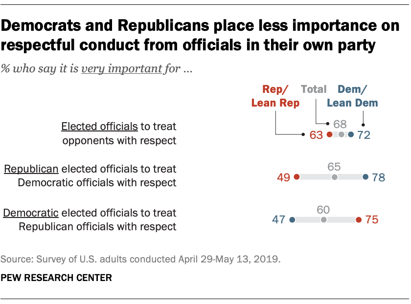Click the red dot next to value 75
Image resolution: width=411 pixels, height=304 pixels.
[x=359, y=220]
